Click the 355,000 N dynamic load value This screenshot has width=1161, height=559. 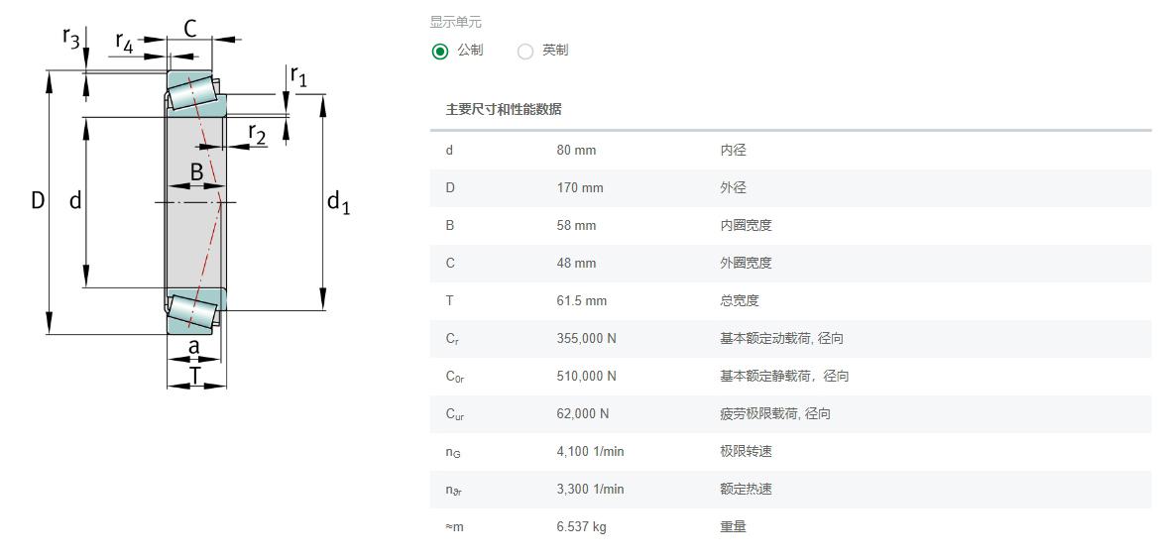(586, 339)
